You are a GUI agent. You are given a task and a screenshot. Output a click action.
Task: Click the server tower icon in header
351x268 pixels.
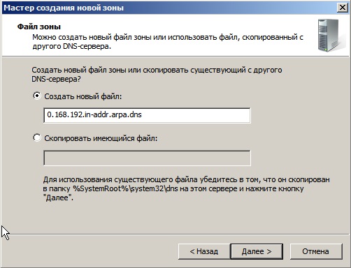tap(329, 36)
